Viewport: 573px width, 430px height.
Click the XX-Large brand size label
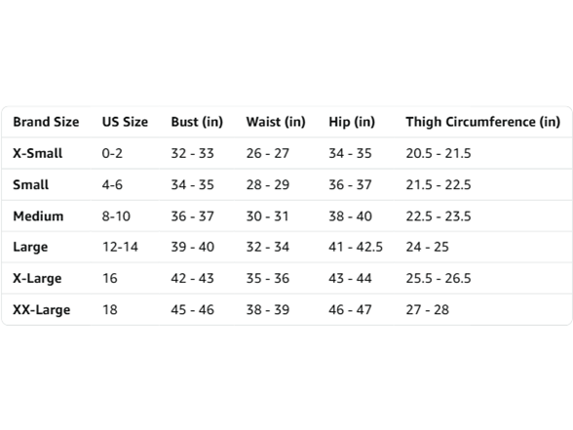point(42,310)
